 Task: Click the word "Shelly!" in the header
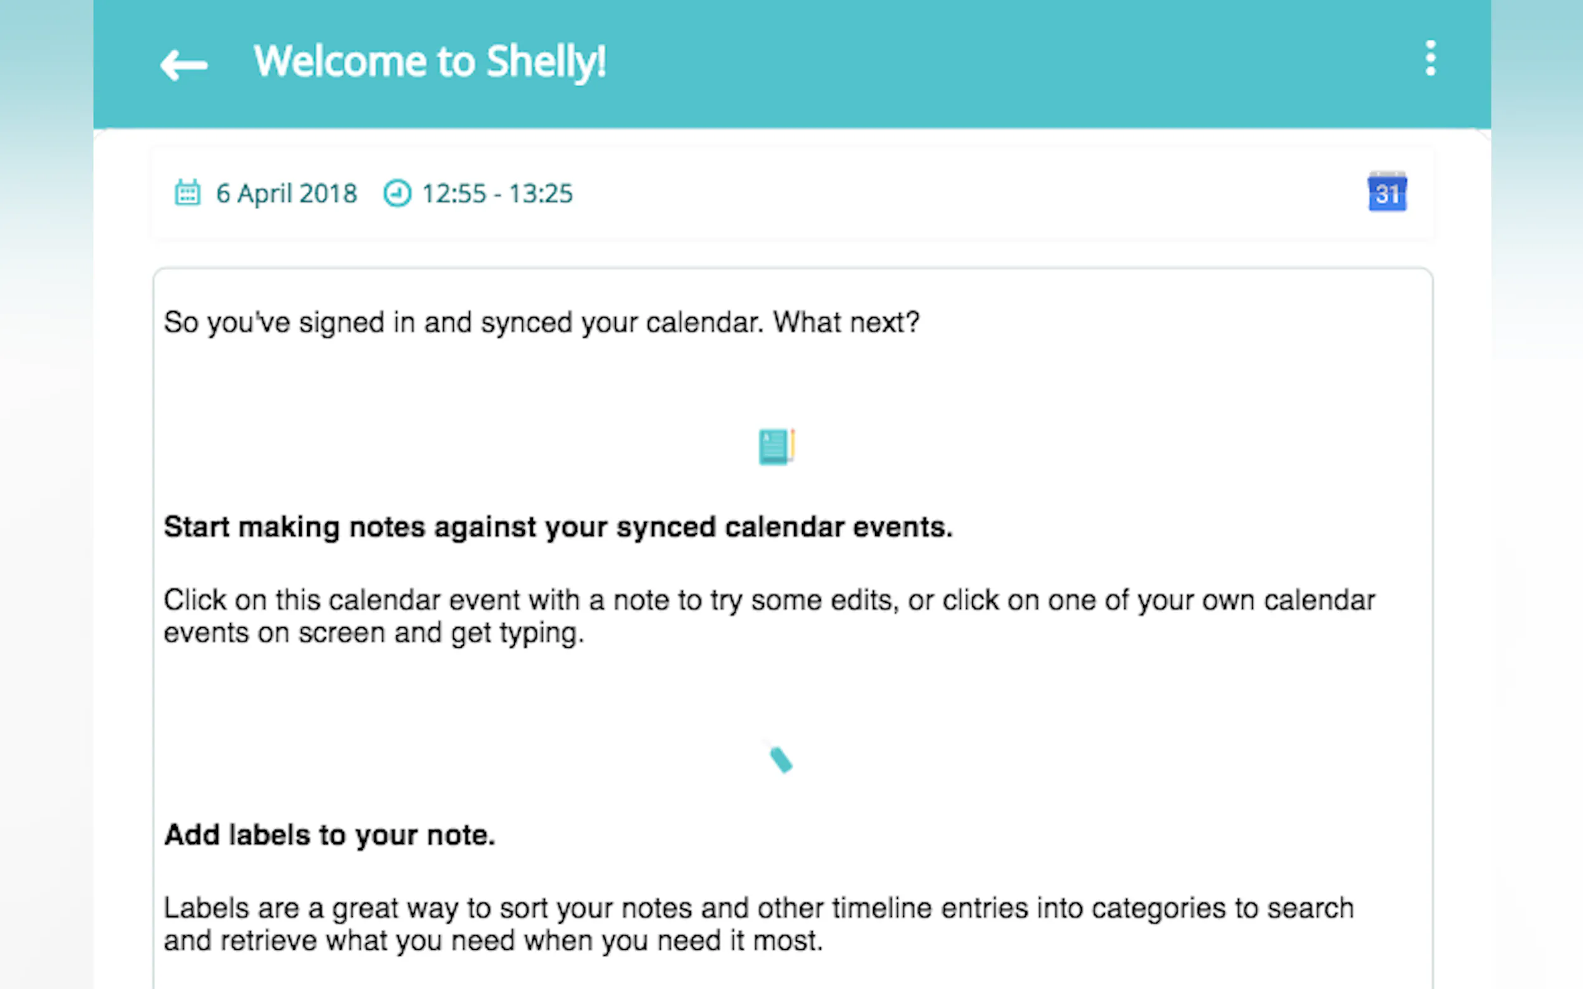click(x=547, y=62)
